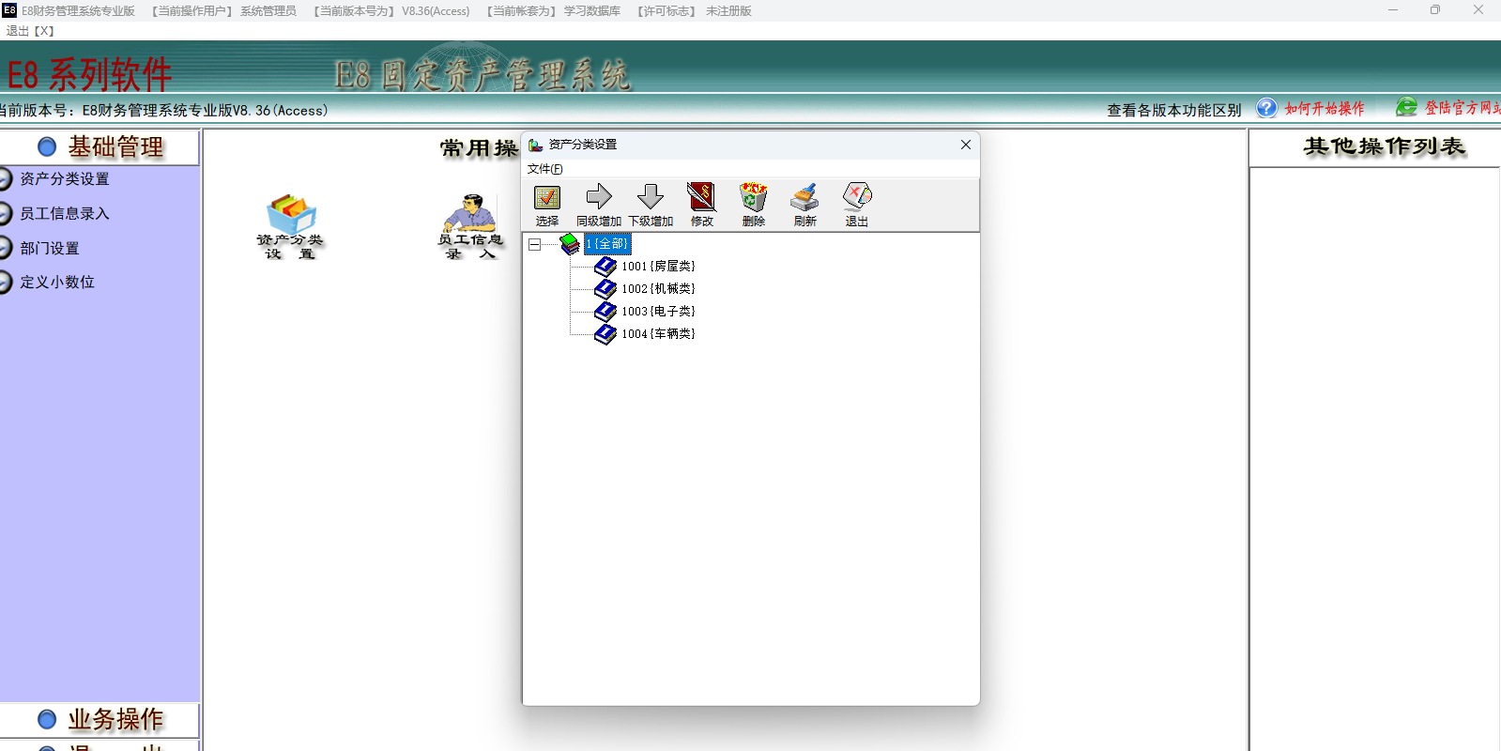The height and width of the screenshot is (751, 1501).
Task: Click 查看各版本功能区别 link
Action: (1173, 110)
